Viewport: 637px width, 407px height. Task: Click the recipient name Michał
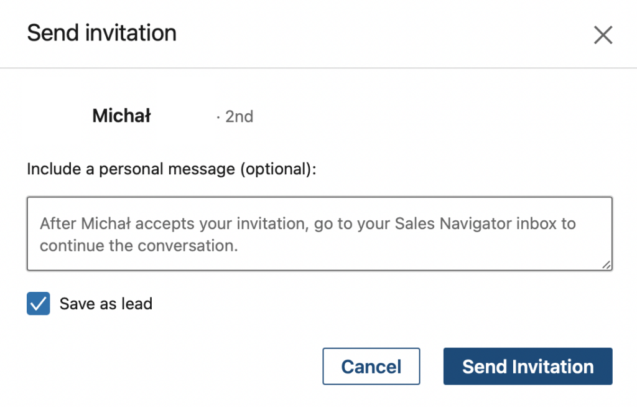[121, 116]
